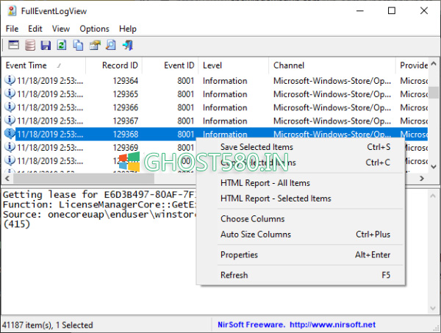Click the event list vertical scrollbar thumb
The height and width of the screenshot is (333, 441).
click(434, 93)
